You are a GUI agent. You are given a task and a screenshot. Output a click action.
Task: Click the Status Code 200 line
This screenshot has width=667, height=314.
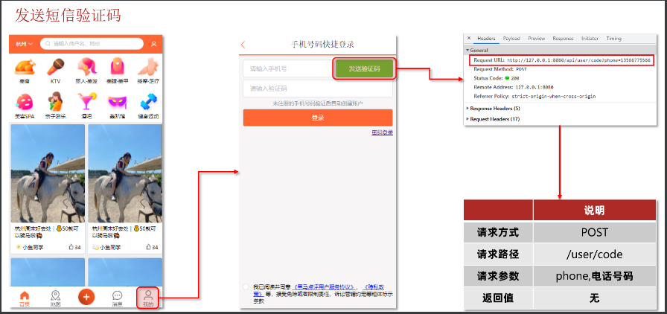click(x=495, y=78)
